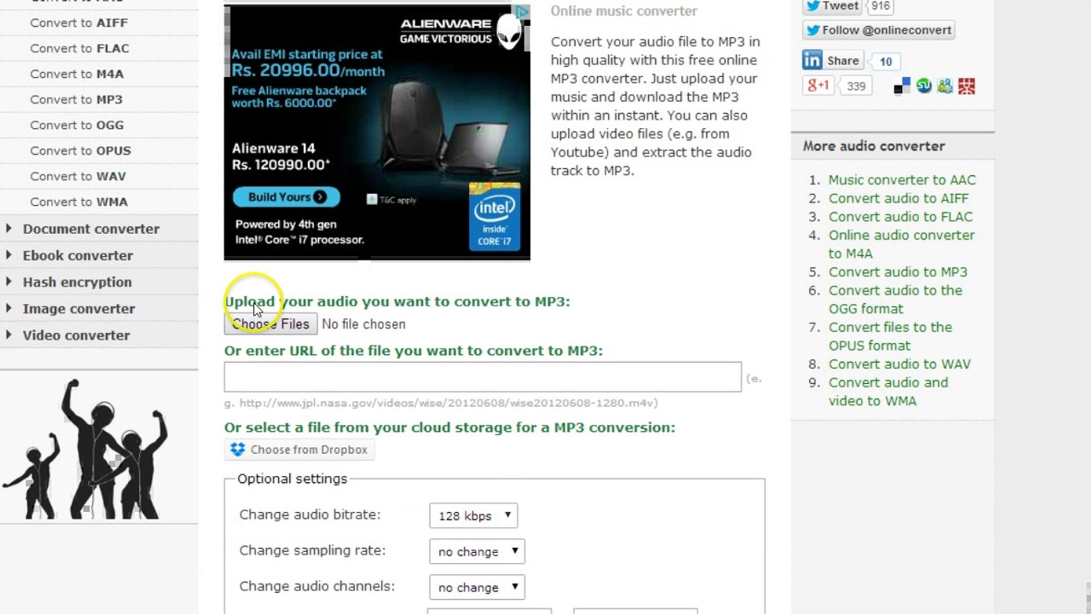Follow @onlineconvert on Twitter
The width and height of the screenshot is (1091, 614).
[x=878, y=30]
